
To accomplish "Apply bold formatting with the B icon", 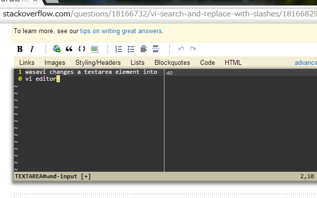I will (20, 49).
